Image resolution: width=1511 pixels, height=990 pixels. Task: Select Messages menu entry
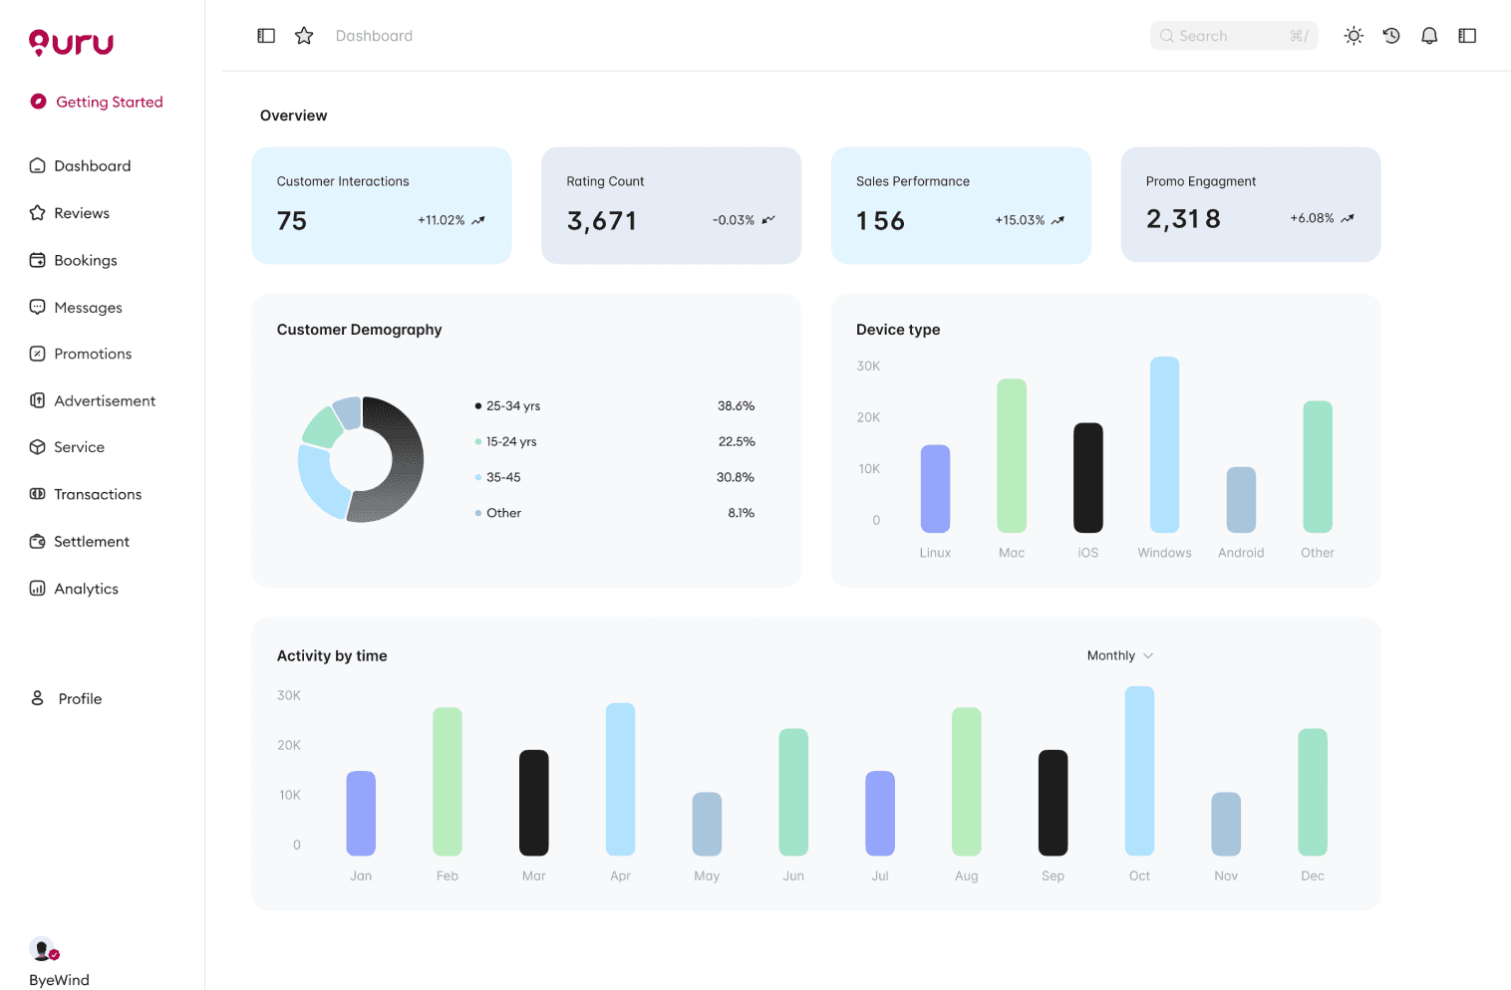88,307
